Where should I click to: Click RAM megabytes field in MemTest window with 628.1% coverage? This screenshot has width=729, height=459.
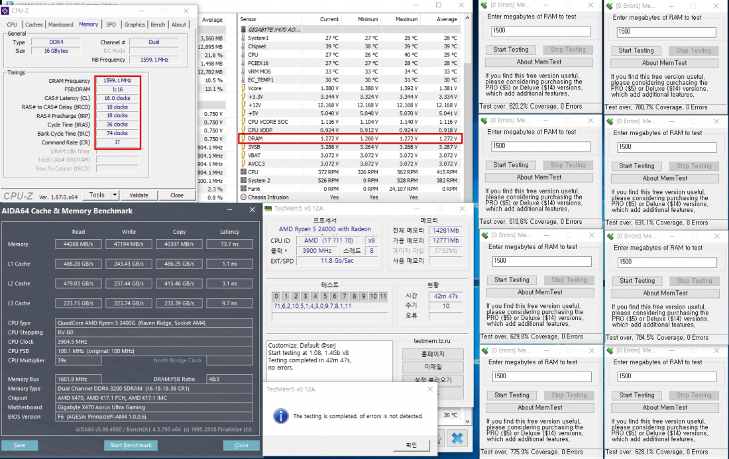click(667, 376)
